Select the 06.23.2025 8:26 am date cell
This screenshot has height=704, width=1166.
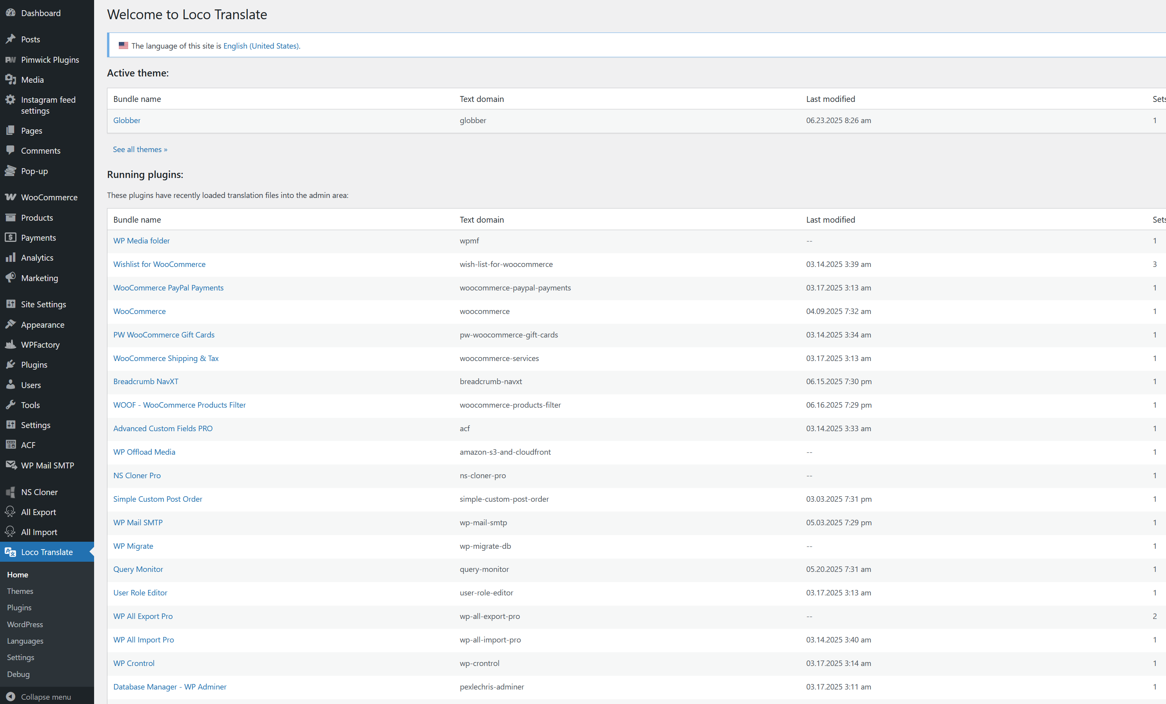[839, 120]
